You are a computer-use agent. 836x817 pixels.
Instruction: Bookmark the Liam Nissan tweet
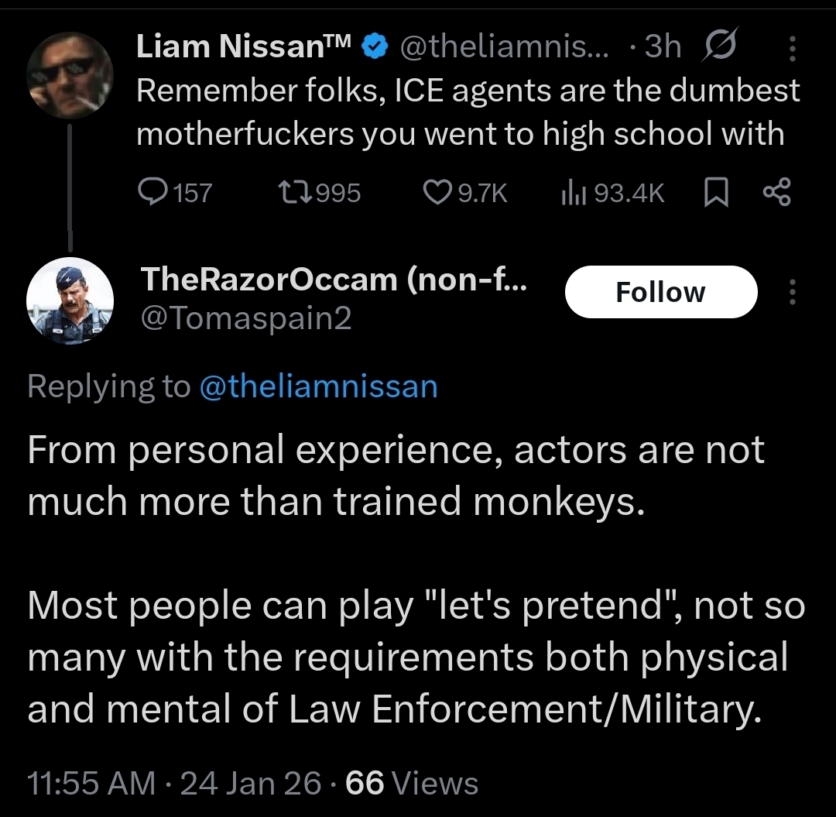tap(716, 192)
